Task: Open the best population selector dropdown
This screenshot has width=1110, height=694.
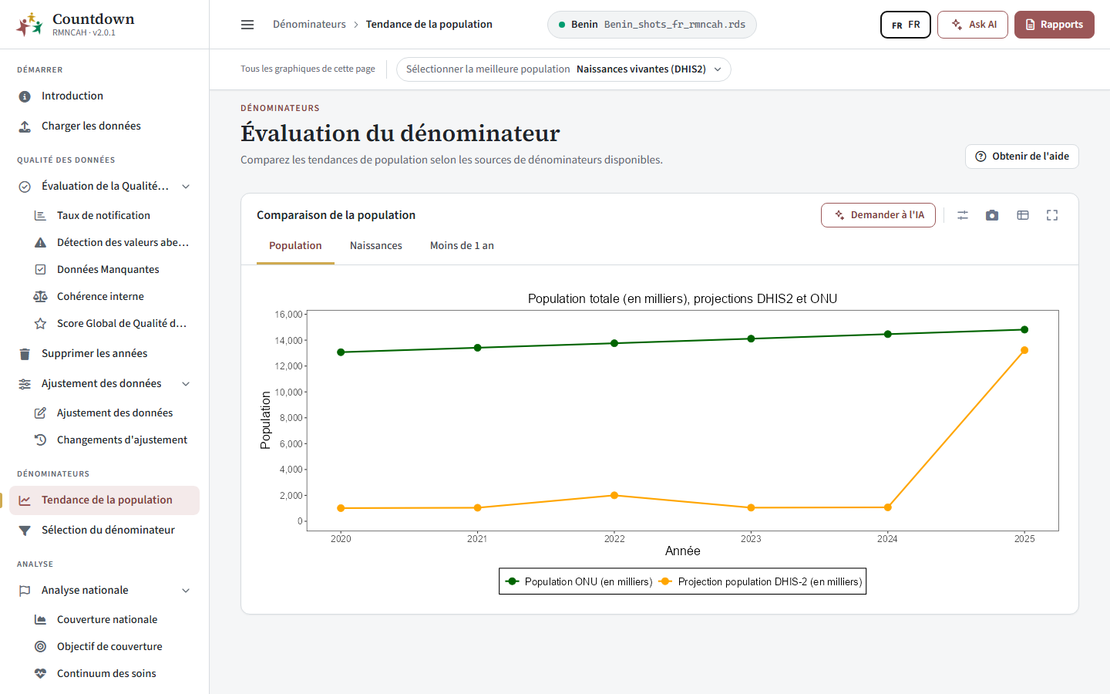Action: [x=563, y=69]
